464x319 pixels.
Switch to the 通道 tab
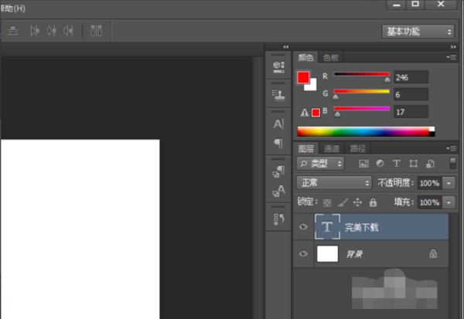pyautogui.click(x=332, y=148)
